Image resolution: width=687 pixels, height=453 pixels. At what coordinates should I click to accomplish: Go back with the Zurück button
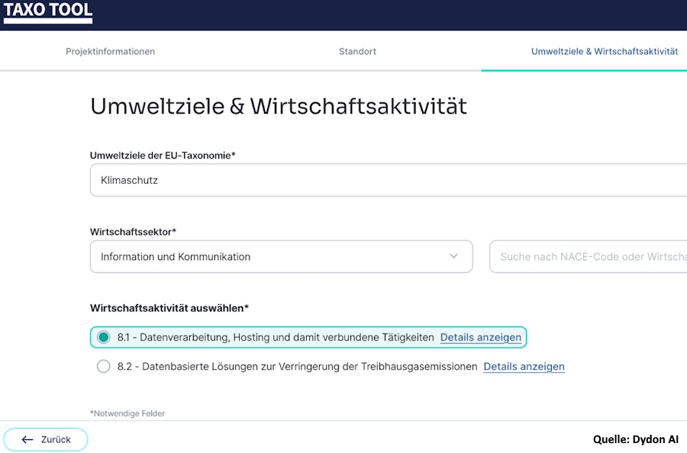[46, 439]
